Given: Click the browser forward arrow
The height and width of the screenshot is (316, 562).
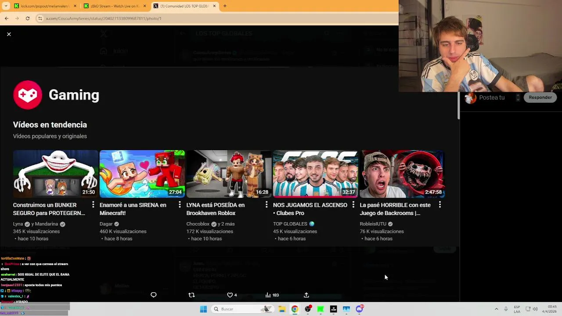Looking at the screenshot, I should click(17, 18).
